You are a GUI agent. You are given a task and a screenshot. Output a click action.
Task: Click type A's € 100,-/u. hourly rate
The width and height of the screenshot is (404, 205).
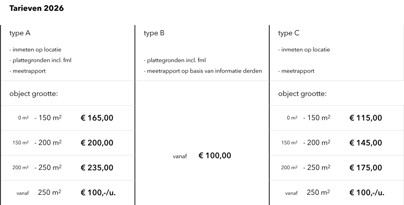click(98, 193)
